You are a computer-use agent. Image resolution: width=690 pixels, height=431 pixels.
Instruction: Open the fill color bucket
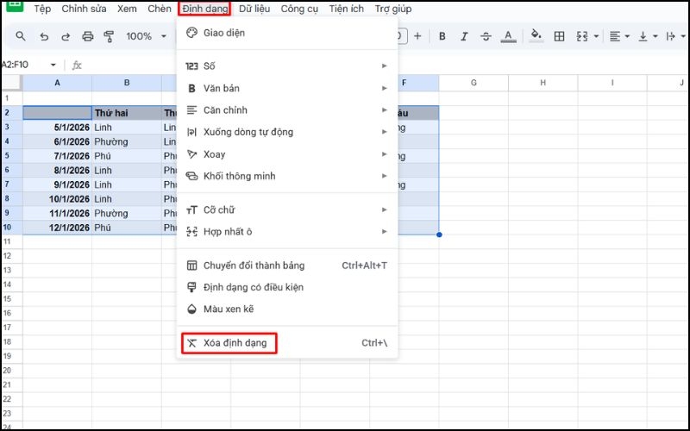point(536,35)
